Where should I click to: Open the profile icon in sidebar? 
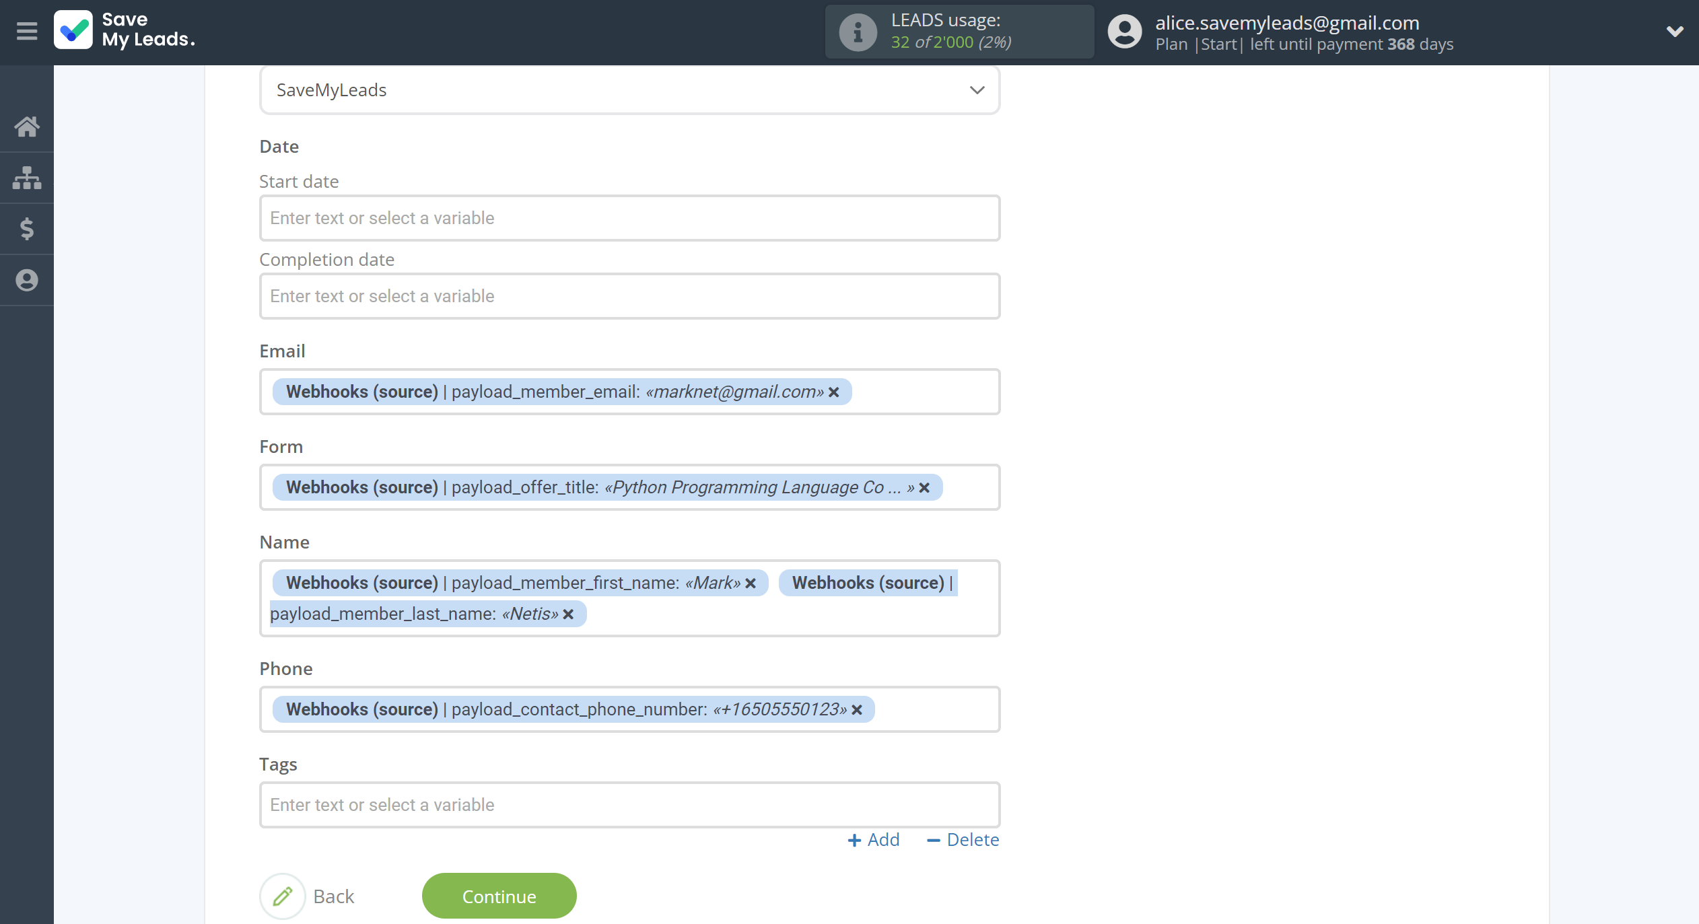[27, 280]
